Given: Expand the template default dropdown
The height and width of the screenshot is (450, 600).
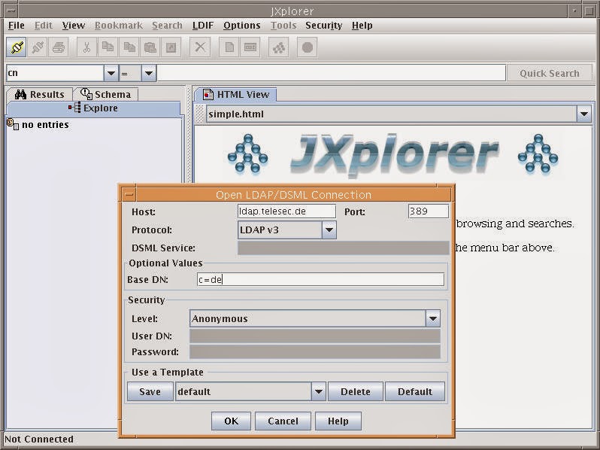Looking at the screenshot, I should (x=318, y=391).
